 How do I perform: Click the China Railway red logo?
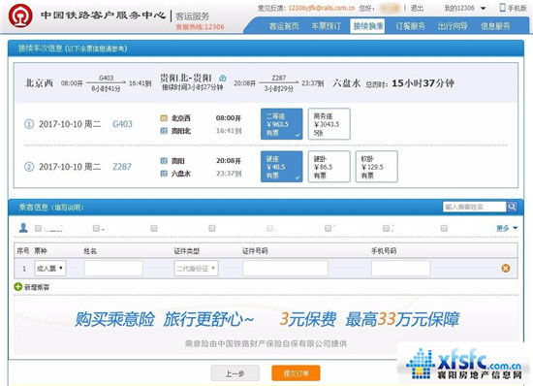pyautogui.click(x=20, y=16)
